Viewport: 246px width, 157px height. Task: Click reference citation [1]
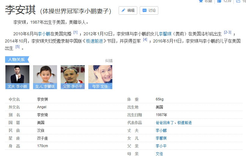pyautogui.click(x=76, y=33)
